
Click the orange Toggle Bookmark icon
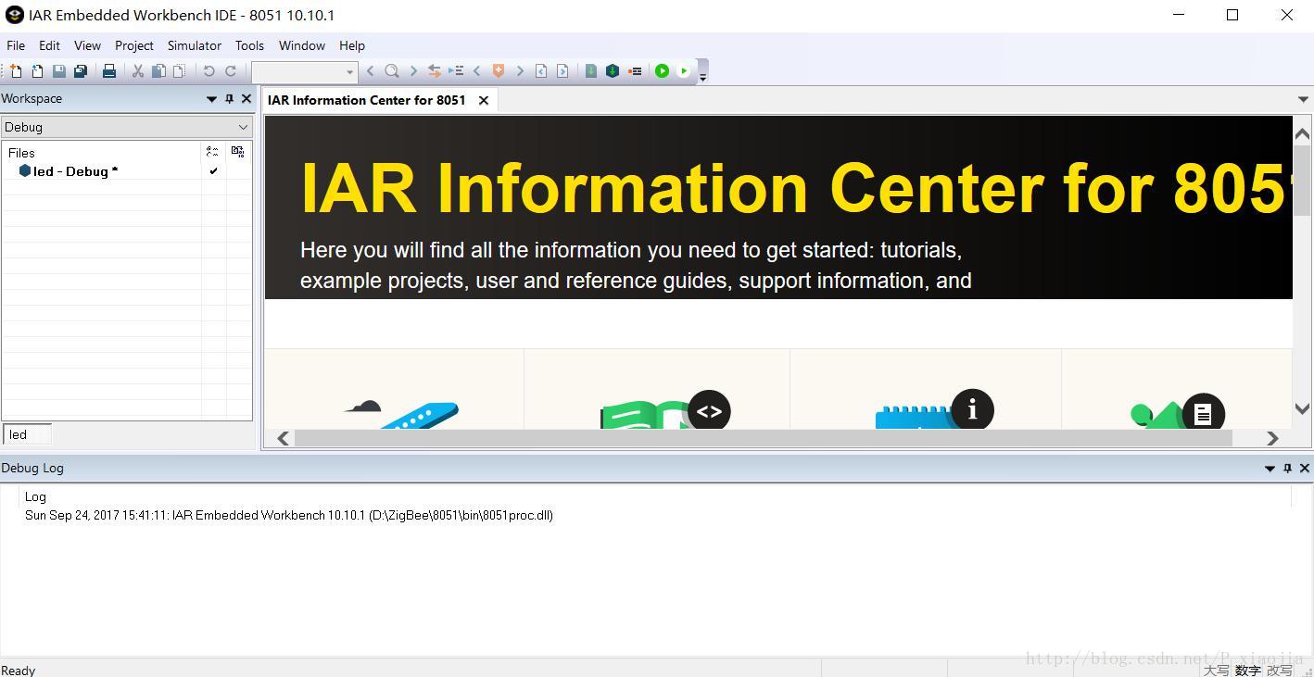499,71
